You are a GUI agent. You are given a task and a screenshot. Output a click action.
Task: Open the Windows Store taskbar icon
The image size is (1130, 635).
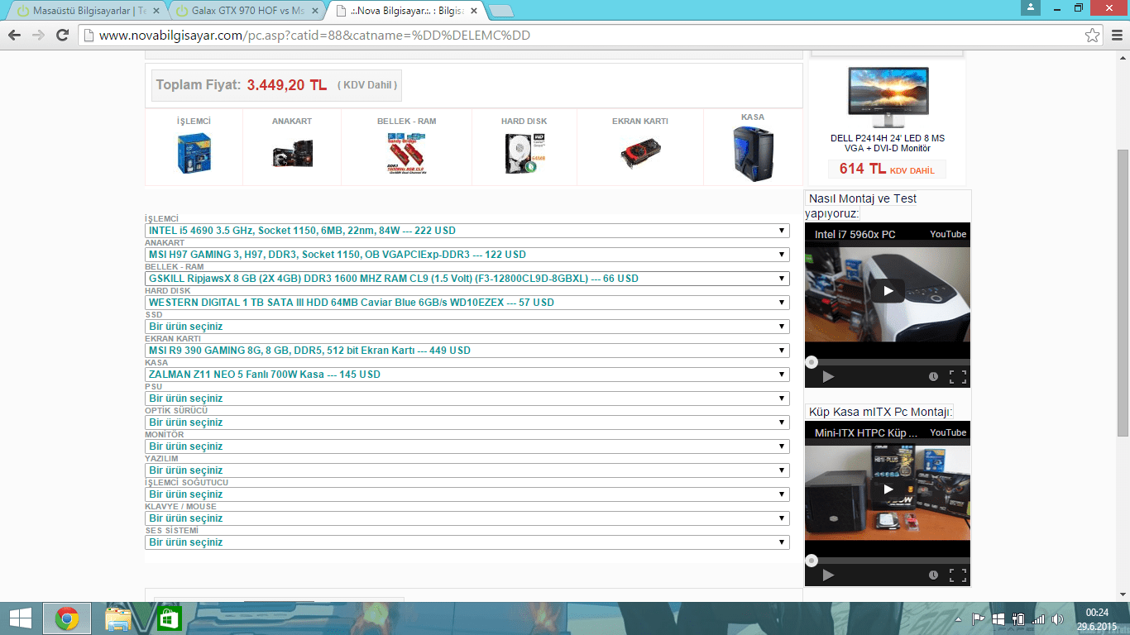pyautogui.click(x=169, y=618)
